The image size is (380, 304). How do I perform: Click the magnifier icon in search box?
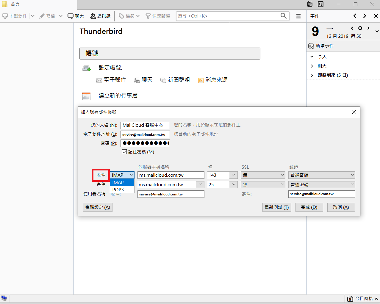[x=284, y=16]
